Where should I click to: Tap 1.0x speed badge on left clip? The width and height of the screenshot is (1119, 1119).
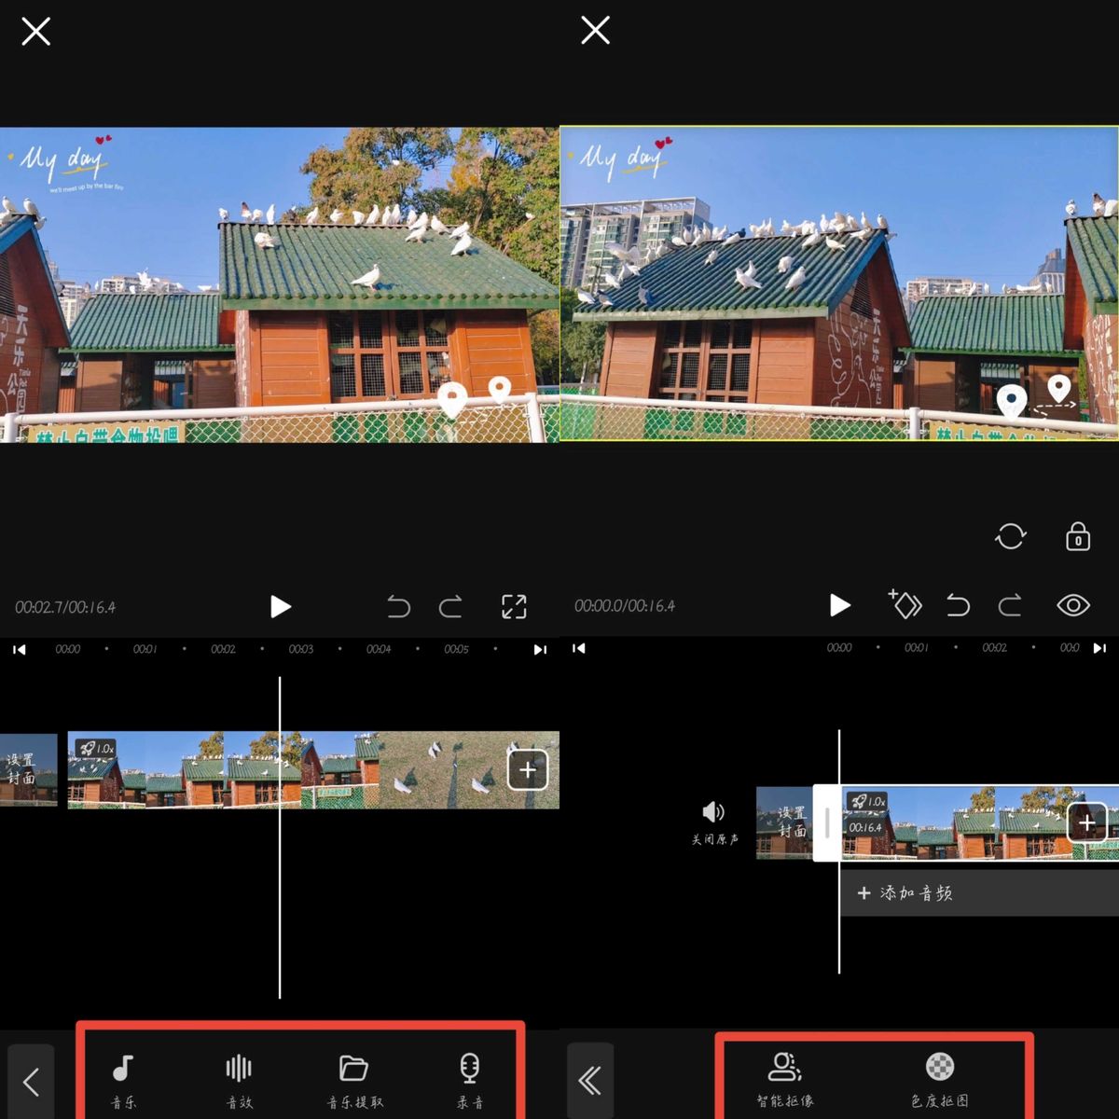(x=96, y=748)
